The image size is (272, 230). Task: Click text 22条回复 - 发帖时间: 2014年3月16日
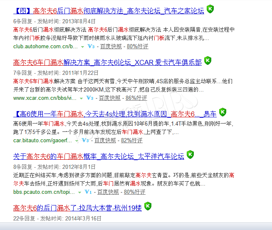click(x=57, y=218)
